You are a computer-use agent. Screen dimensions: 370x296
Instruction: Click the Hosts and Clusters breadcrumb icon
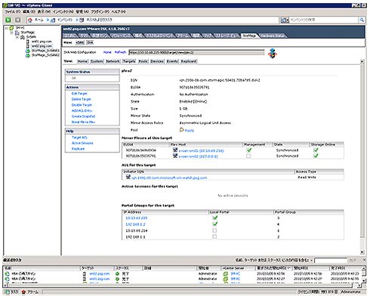click(x=82, y=20)
